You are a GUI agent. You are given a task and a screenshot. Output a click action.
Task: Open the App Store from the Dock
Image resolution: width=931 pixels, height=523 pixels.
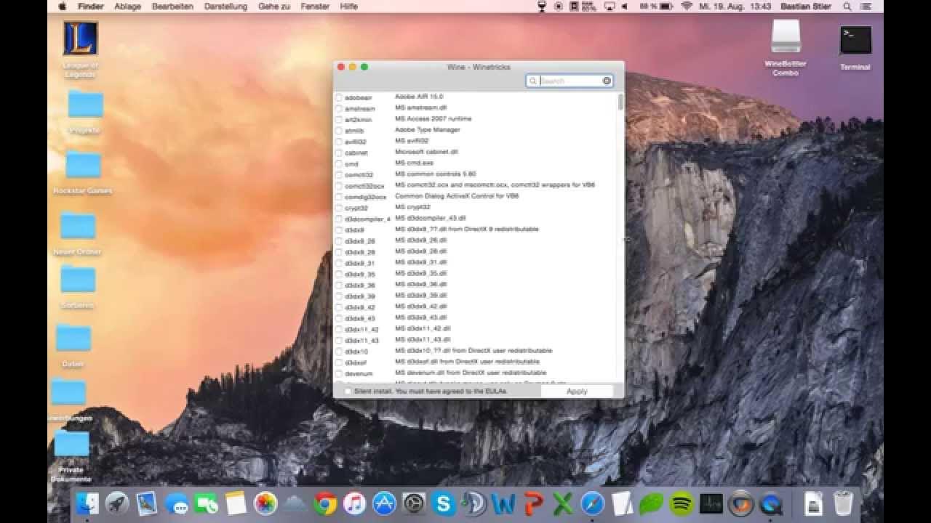[384, 503]
